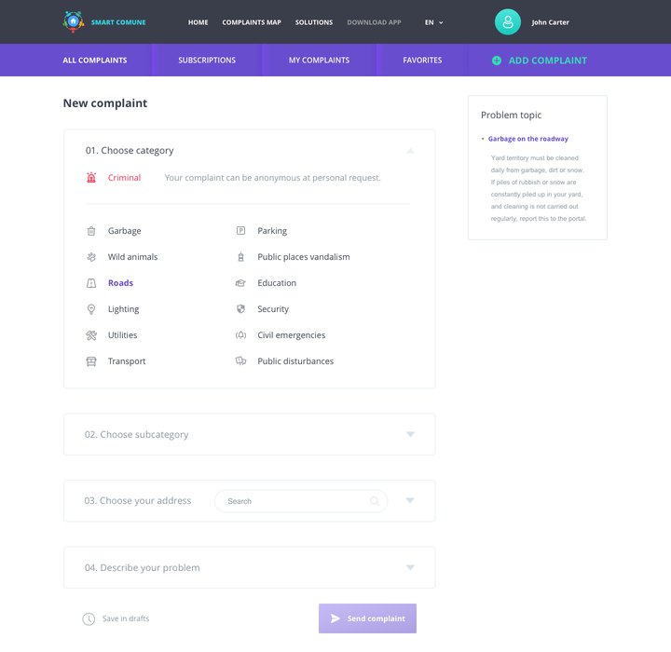This screenshot has height=652, width=671.
Task: Choose the Public places vandalism label
Action: [x=304, y=257]
